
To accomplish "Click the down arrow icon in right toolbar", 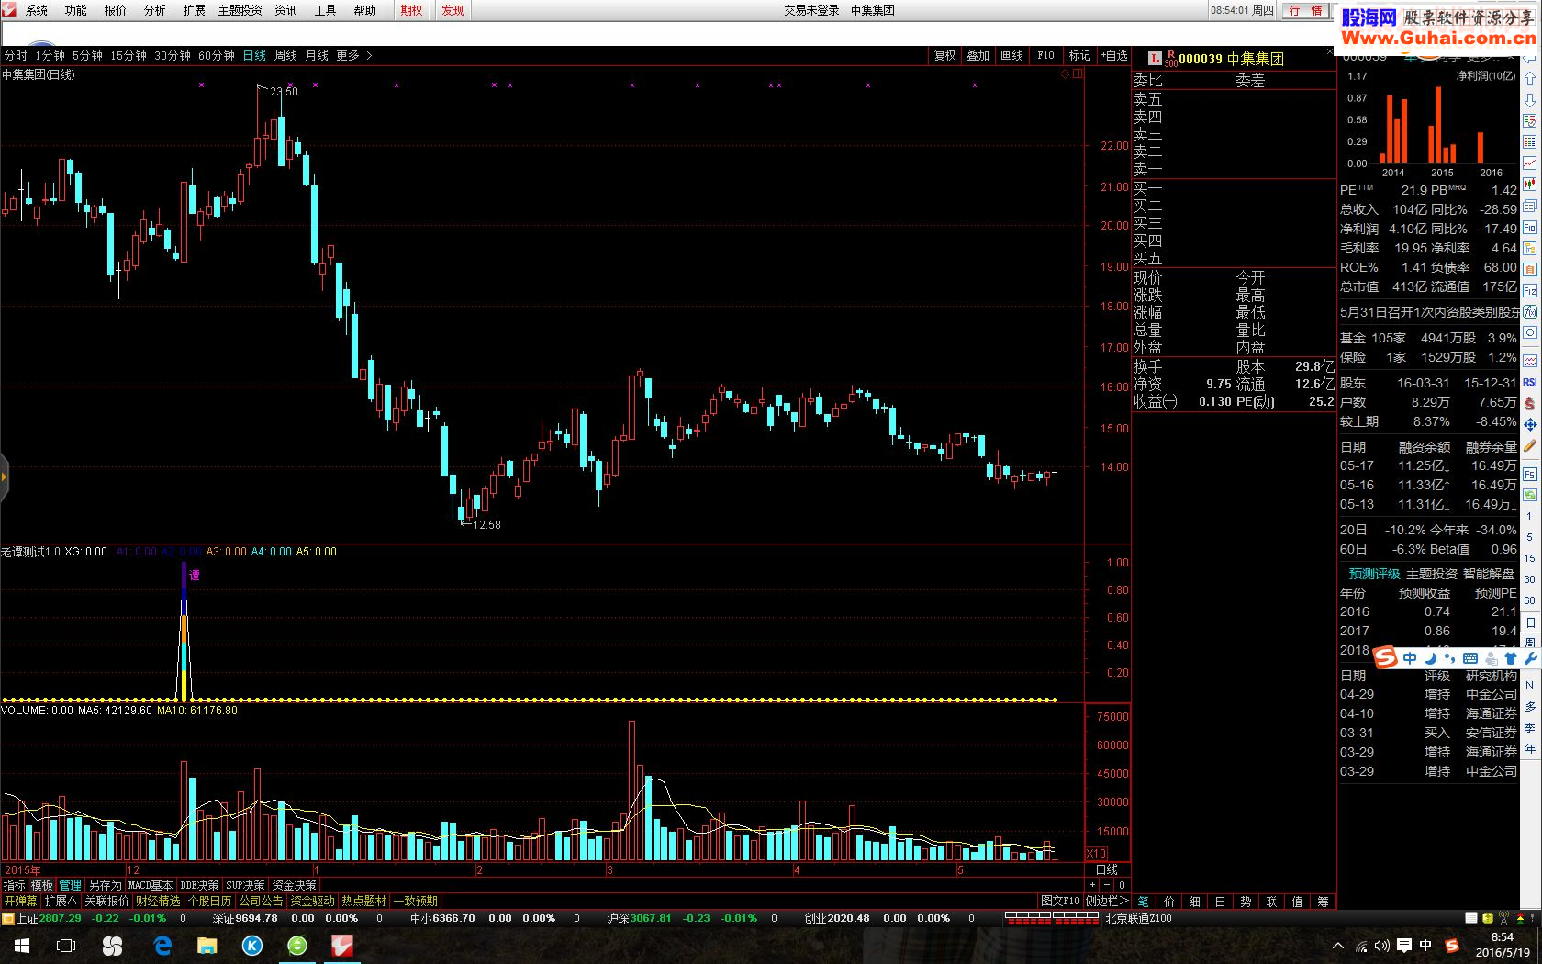I will 1530,99.
